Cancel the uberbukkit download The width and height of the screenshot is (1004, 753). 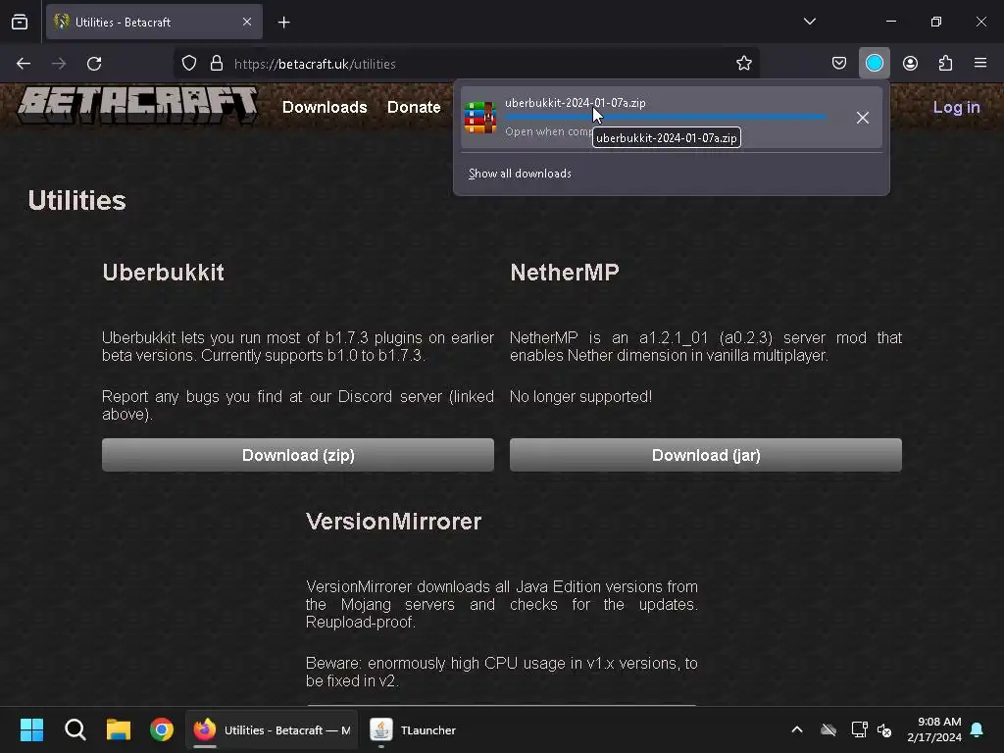pos(863,118)
